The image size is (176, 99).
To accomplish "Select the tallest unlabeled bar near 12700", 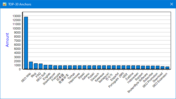I will pyautogui.click(x=26, y=43).
